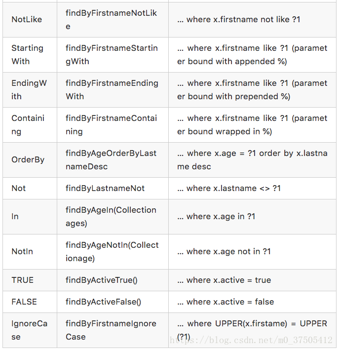Click the Not keyword cell
The width and height of the screenshot is (338, 350).
pyautogui.click(x=30, y=189)
